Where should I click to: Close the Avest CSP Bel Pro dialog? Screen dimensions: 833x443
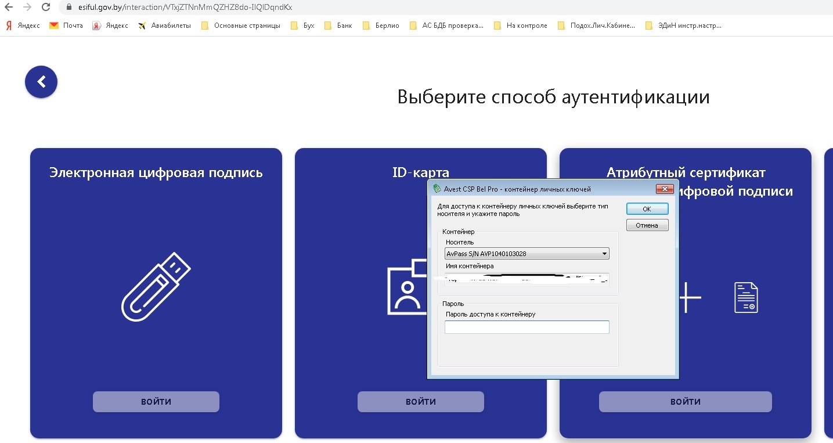point(663,189)
